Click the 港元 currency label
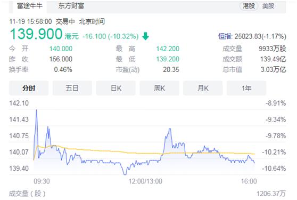Screen dimensions: 297x200 tap(72, 36)
